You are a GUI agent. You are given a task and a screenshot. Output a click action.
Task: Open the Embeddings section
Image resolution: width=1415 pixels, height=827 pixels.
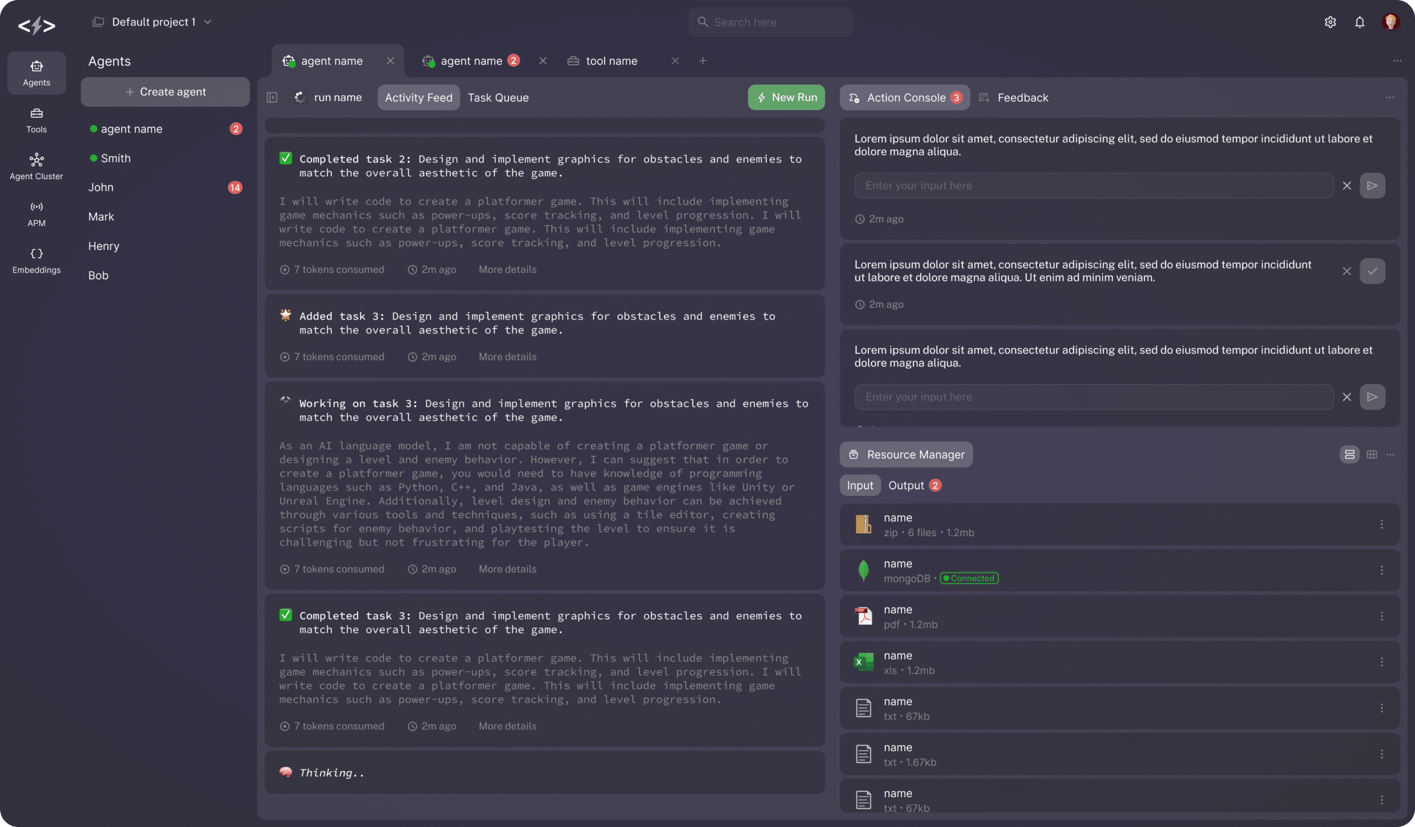(x=36, y=260)
